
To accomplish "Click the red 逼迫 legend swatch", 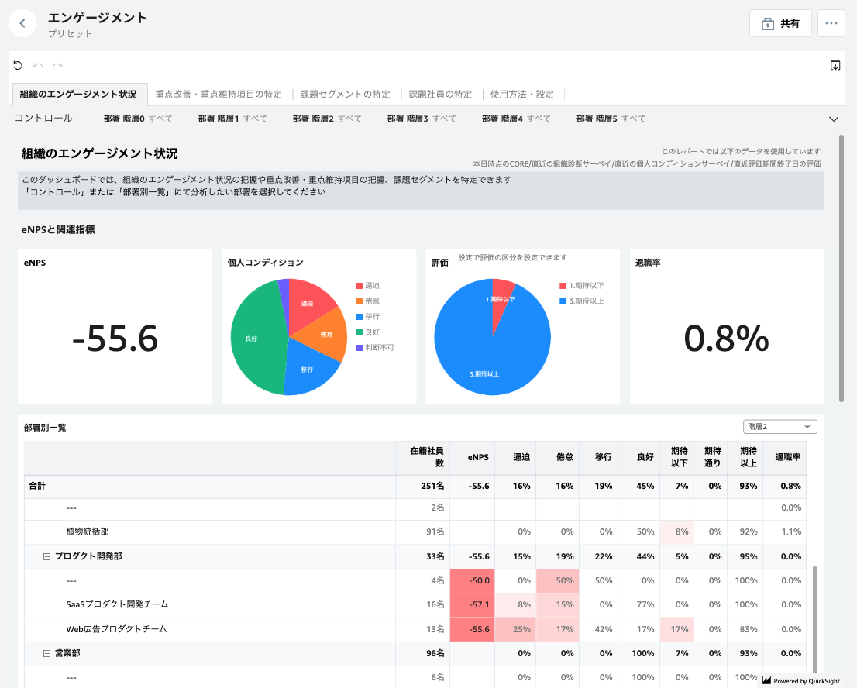I will 359,285.
